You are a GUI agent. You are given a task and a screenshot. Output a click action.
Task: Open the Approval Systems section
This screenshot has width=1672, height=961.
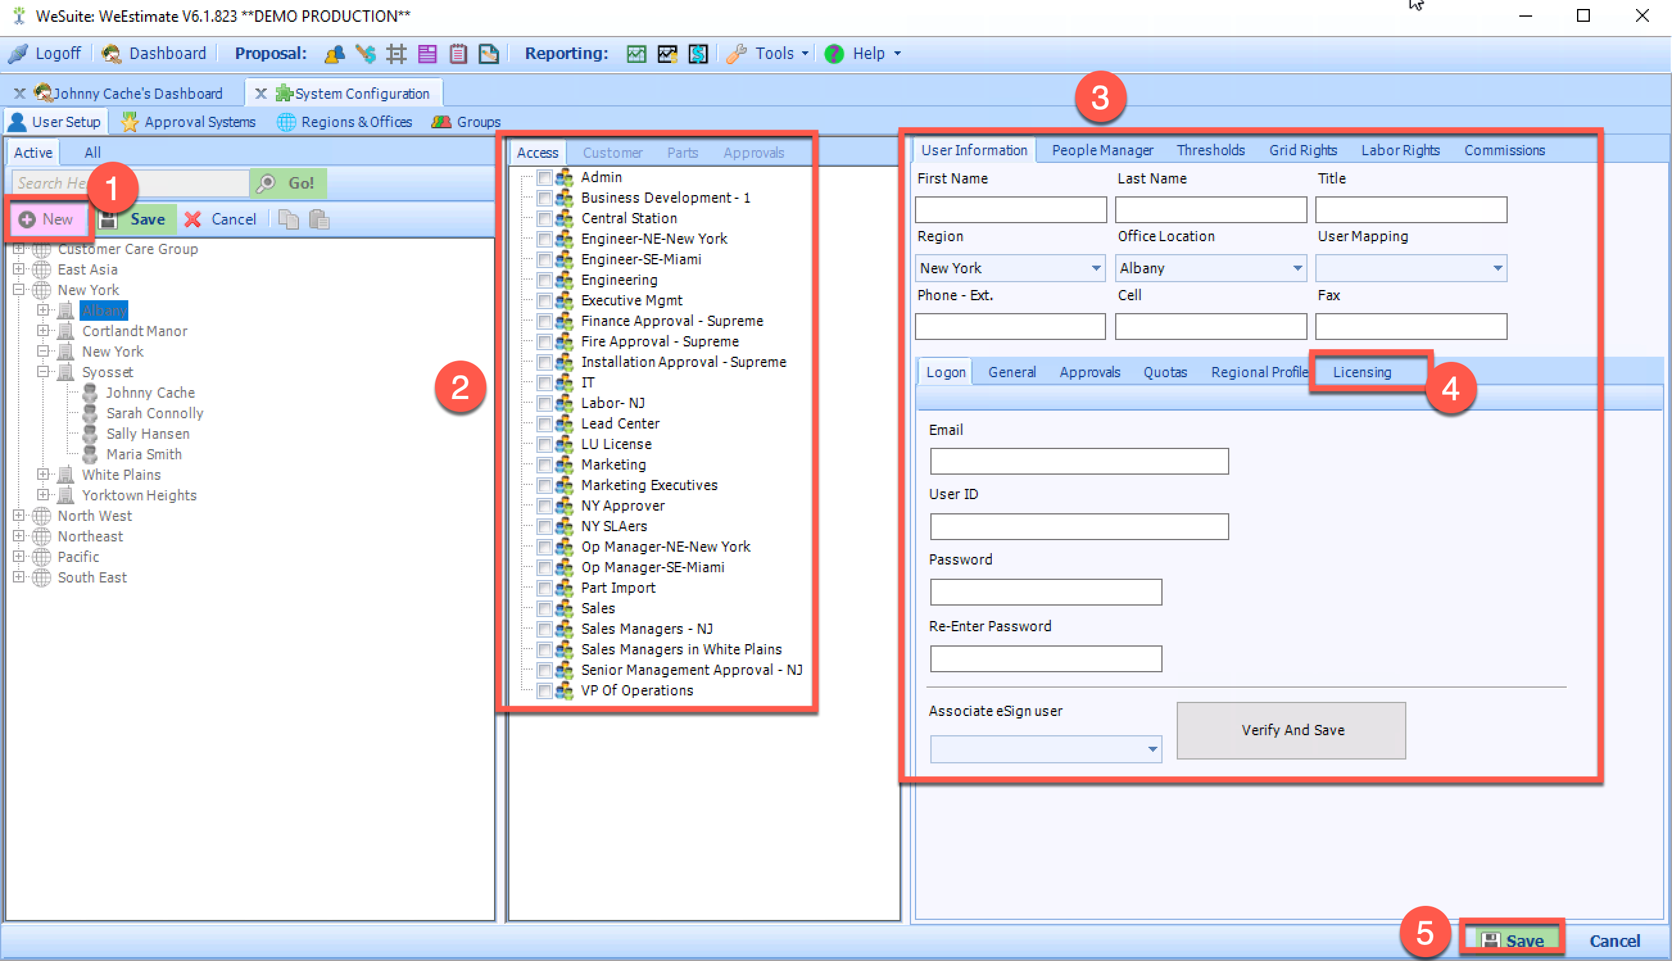[x=188, y=122]
